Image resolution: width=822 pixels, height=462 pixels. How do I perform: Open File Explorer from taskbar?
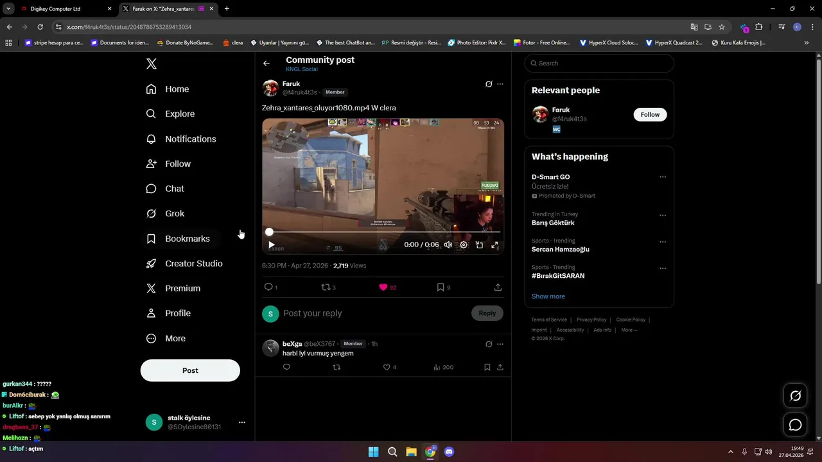411,452
